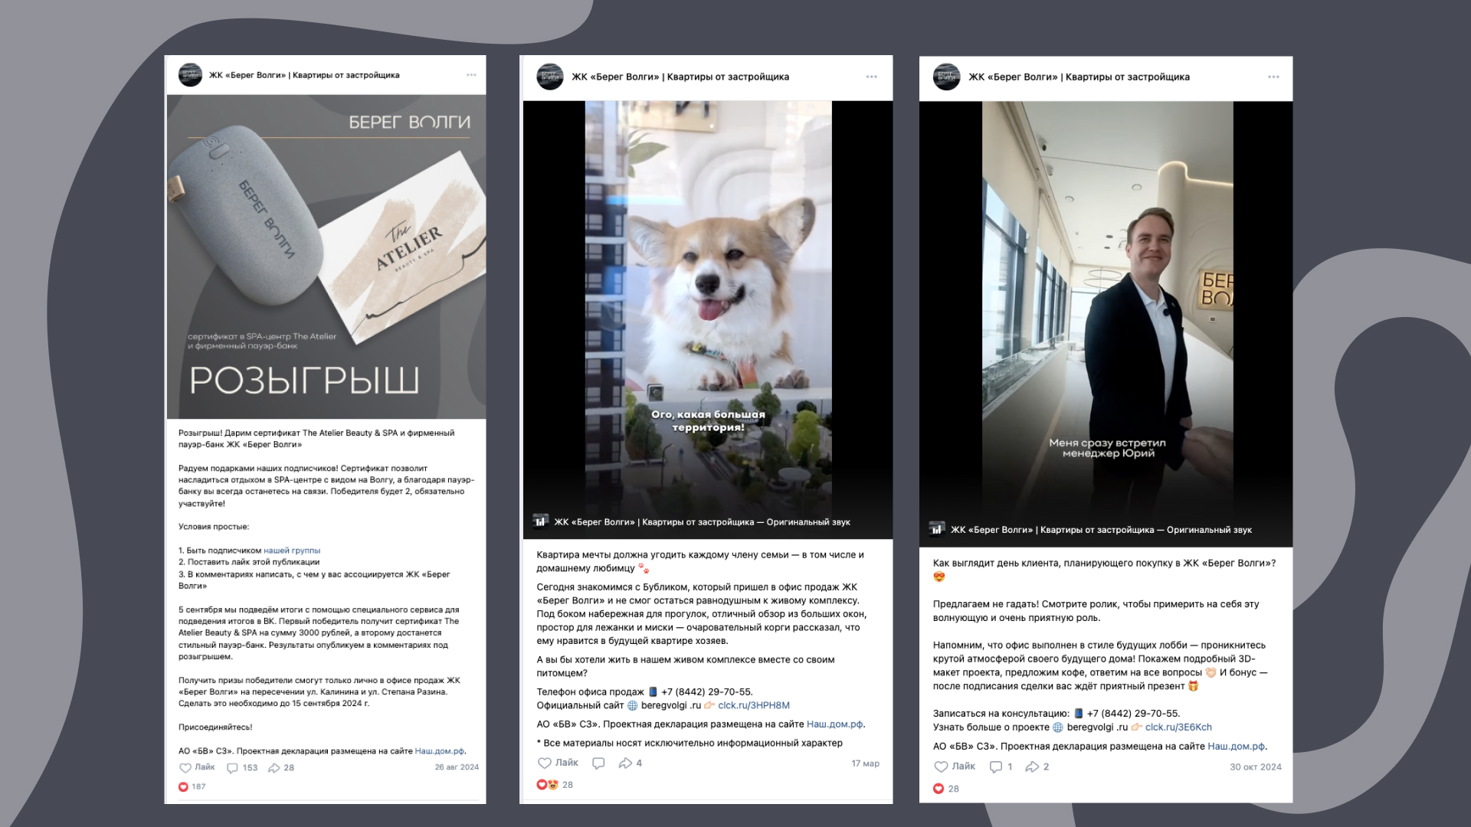Click heart reaction 28 under Yuri post
Image resolution: width=1471 pixels, height=827 pixels.
(x=946, y=788)
